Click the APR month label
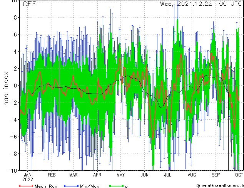The height and width of the screenshot is (188, 244). pyautogui.click(x=97, y=175)
